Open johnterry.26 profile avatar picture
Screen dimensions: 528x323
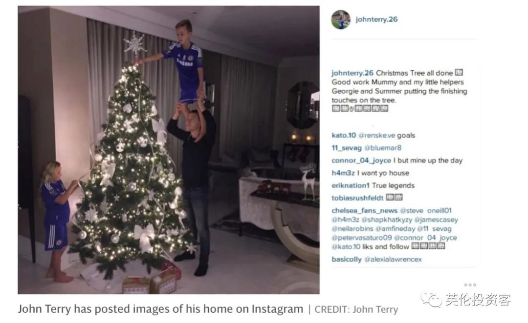point(340,20)
